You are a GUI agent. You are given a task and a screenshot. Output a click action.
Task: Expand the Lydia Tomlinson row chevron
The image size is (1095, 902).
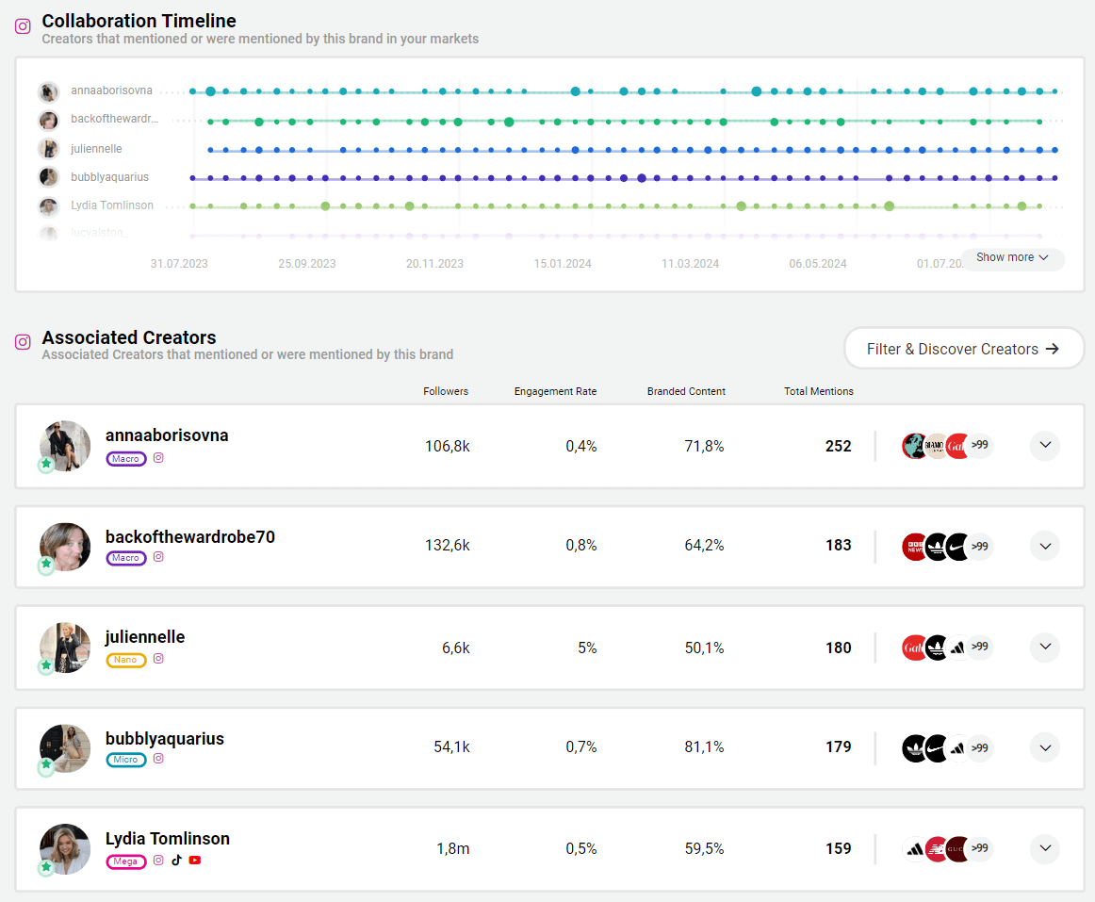pos(1044,848)
